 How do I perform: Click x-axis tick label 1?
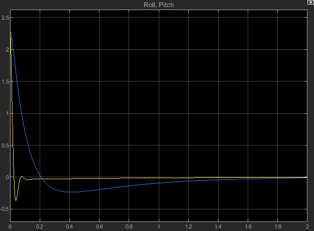[x=159, y=227]
